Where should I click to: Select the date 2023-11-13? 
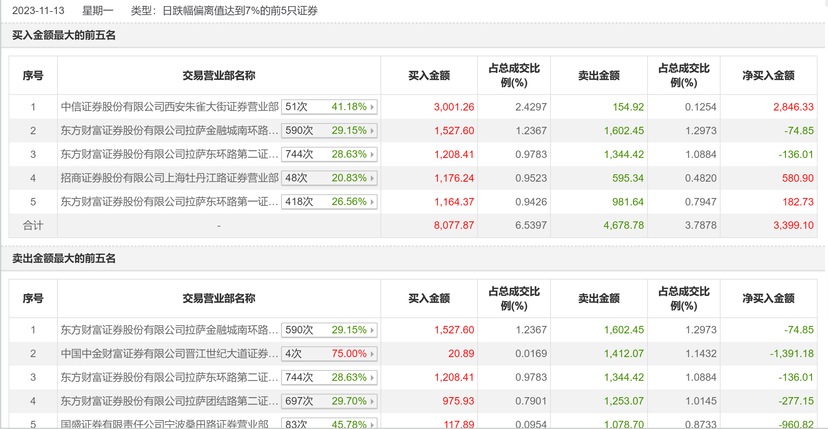pos(38,11)
